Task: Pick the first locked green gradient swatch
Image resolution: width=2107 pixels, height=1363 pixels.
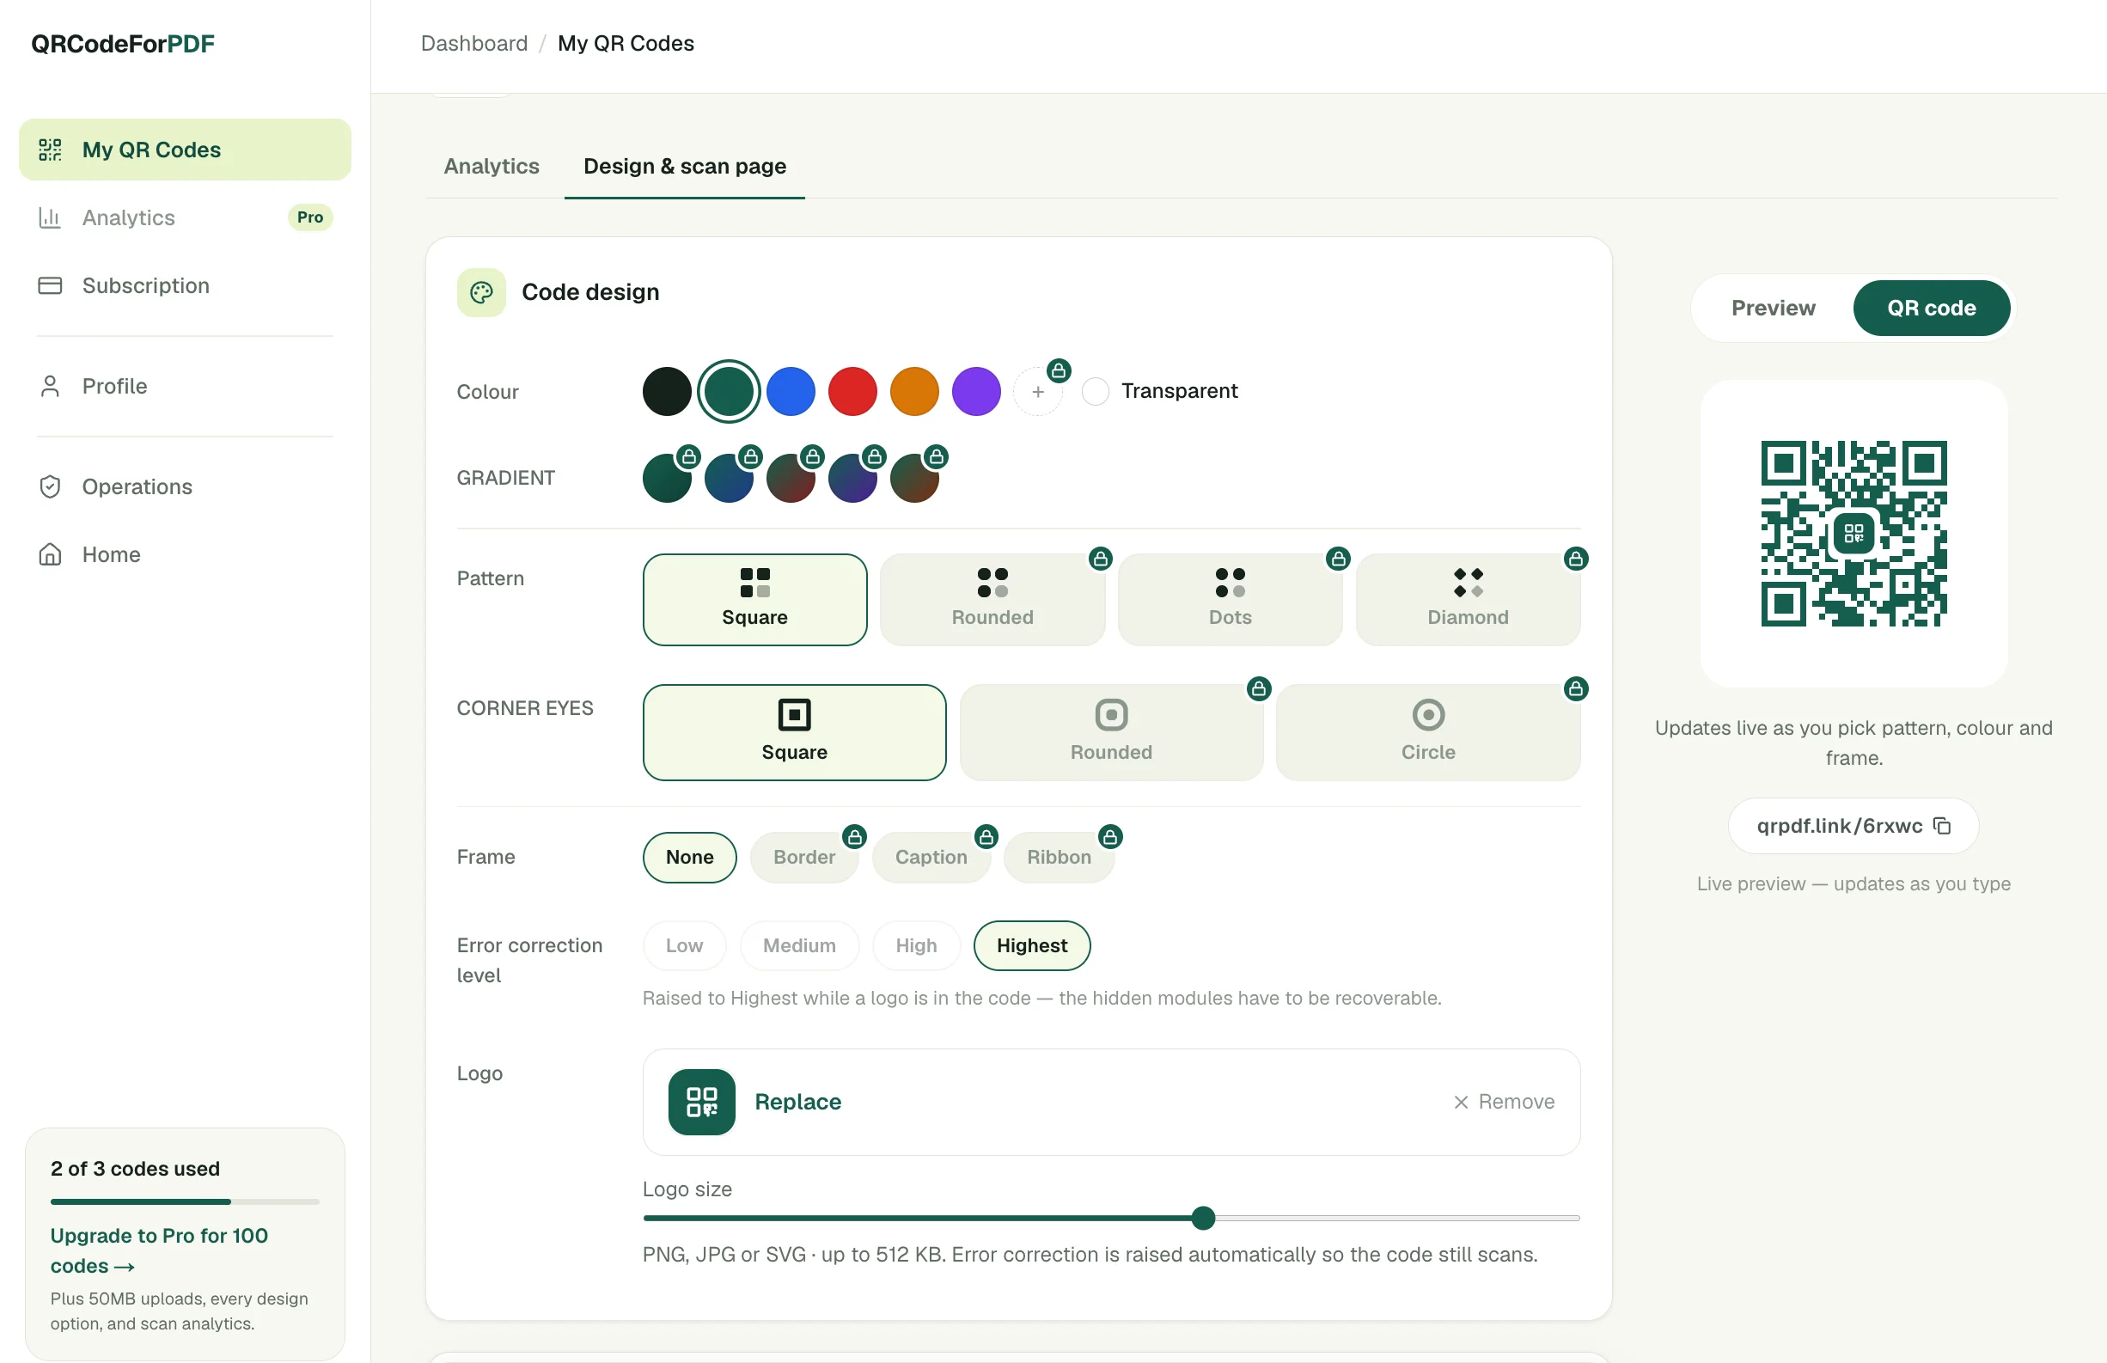Action: (x=666, y=478)
